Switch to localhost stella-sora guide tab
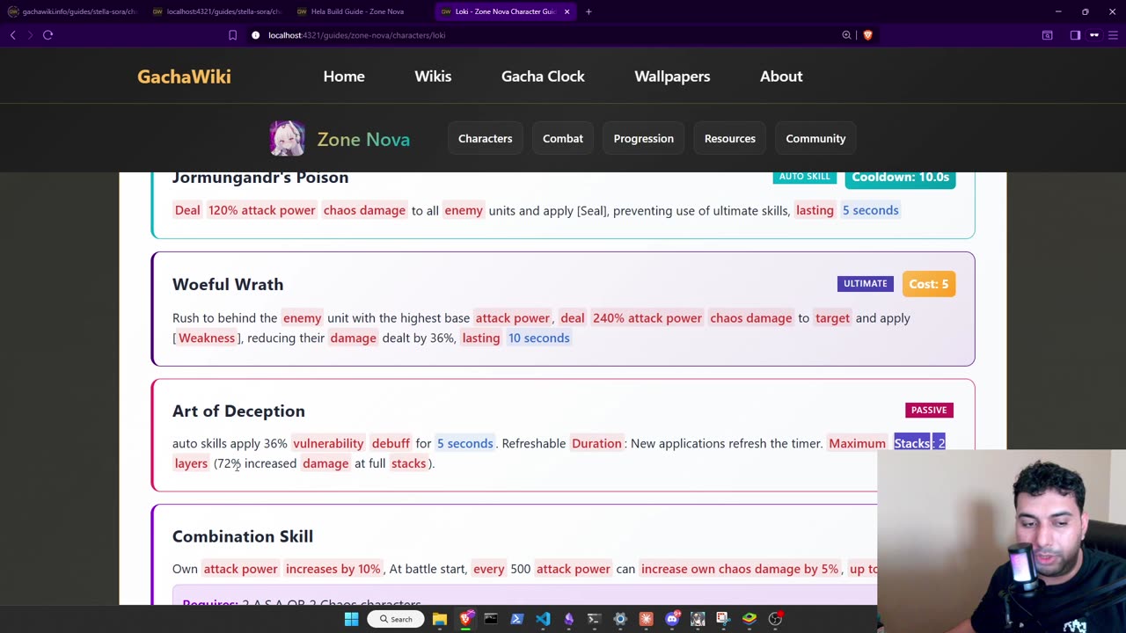Image resolution: width=1126 pixels, height=633 pixels. tap(216, 11)
